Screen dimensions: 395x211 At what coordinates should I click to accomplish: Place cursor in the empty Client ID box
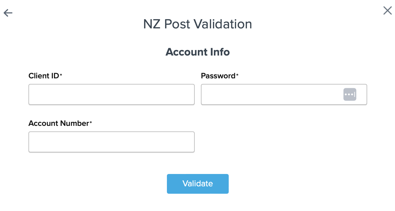click(111, 94)
